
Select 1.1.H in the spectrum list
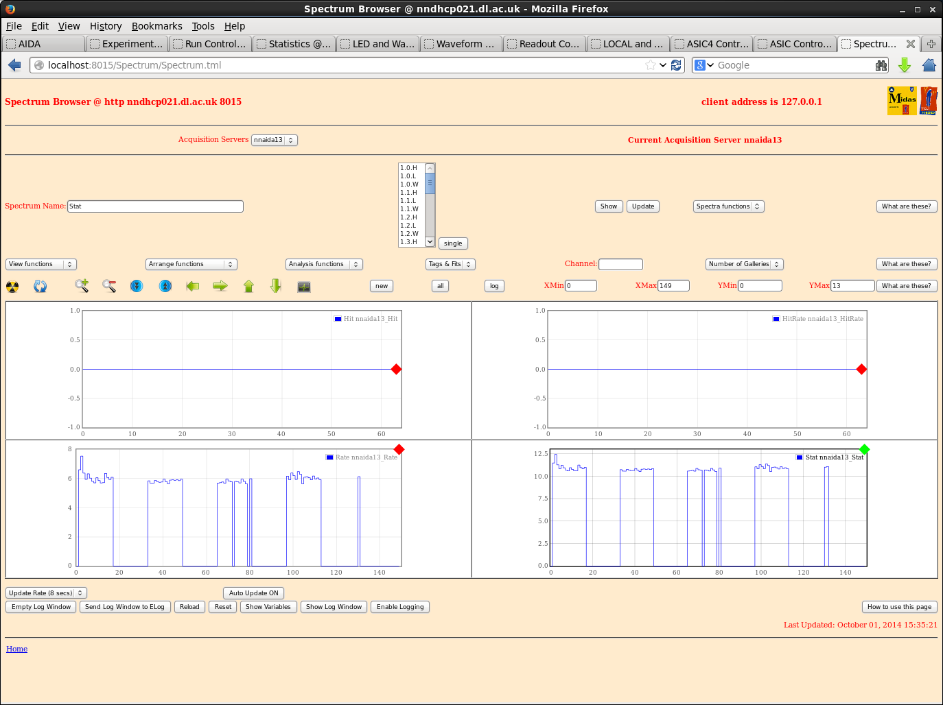[409, 193]
